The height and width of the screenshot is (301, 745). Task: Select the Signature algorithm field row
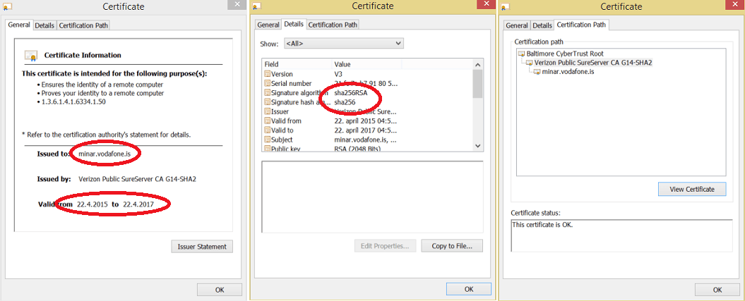click(368, 93)
